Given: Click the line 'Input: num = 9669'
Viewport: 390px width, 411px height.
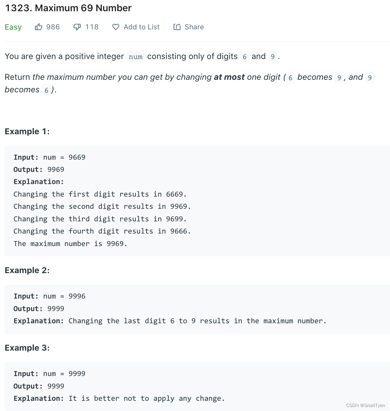Looking at the screenshot, I should click(49, 157).
